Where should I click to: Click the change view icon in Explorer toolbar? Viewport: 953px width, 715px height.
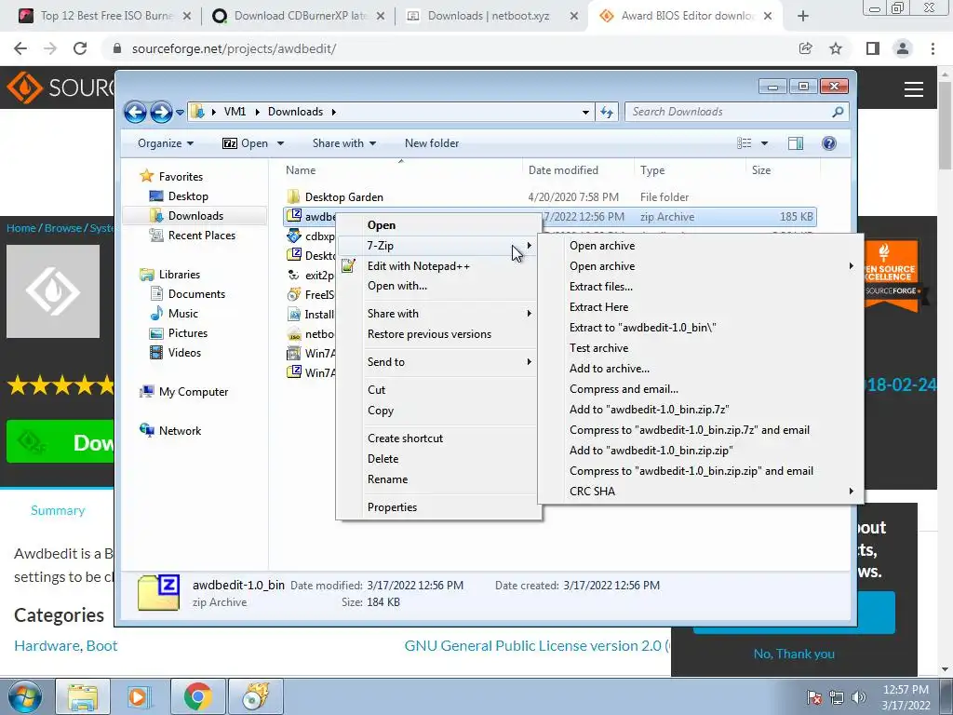coord(744,143)
